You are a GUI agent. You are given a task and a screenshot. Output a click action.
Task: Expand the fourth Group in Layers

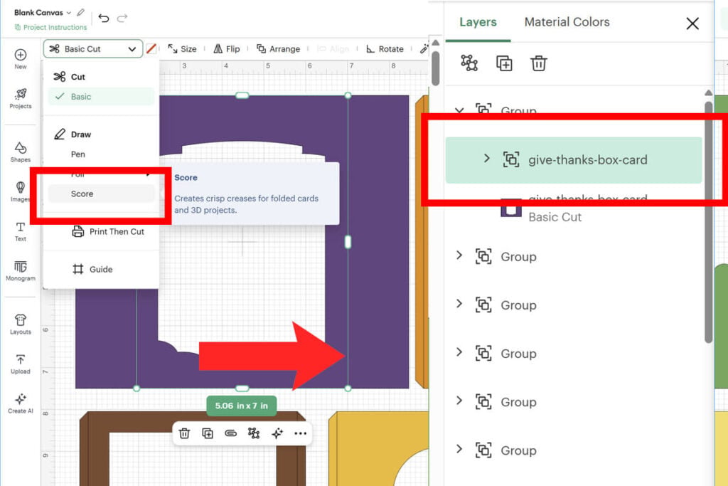pyautogui.click(x=459, y=352)
